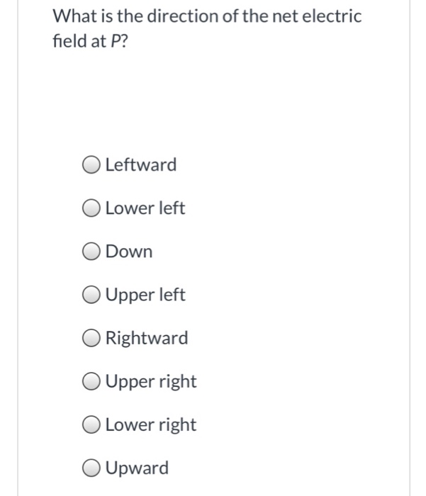Pick the Upward radio button
Viewport: 426px width, 496px height.
coord(91,468)
